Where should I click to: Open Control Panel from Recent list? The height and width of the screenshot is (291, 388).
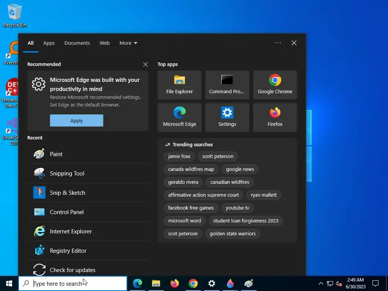click(88, 212)
